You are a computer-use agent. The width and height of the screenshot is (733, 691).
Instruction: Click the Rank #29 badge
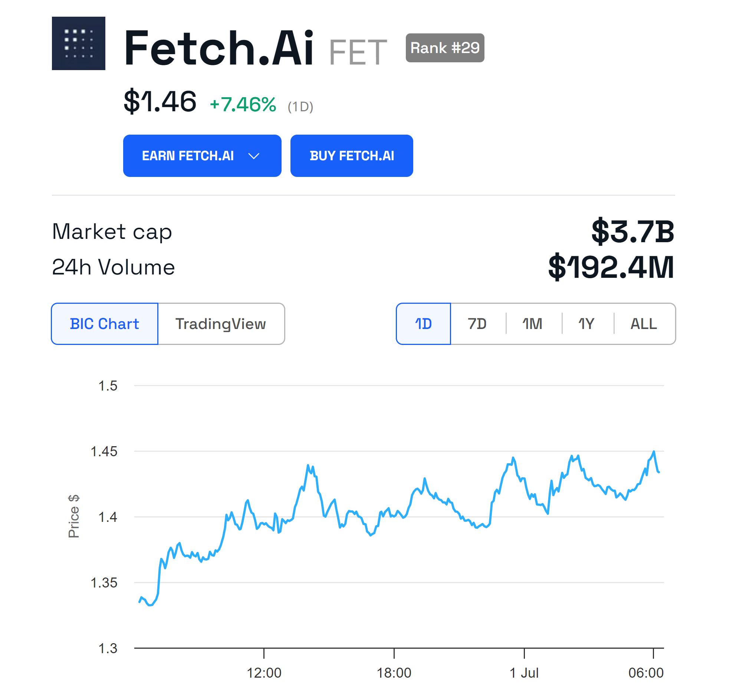coord(444,48)
